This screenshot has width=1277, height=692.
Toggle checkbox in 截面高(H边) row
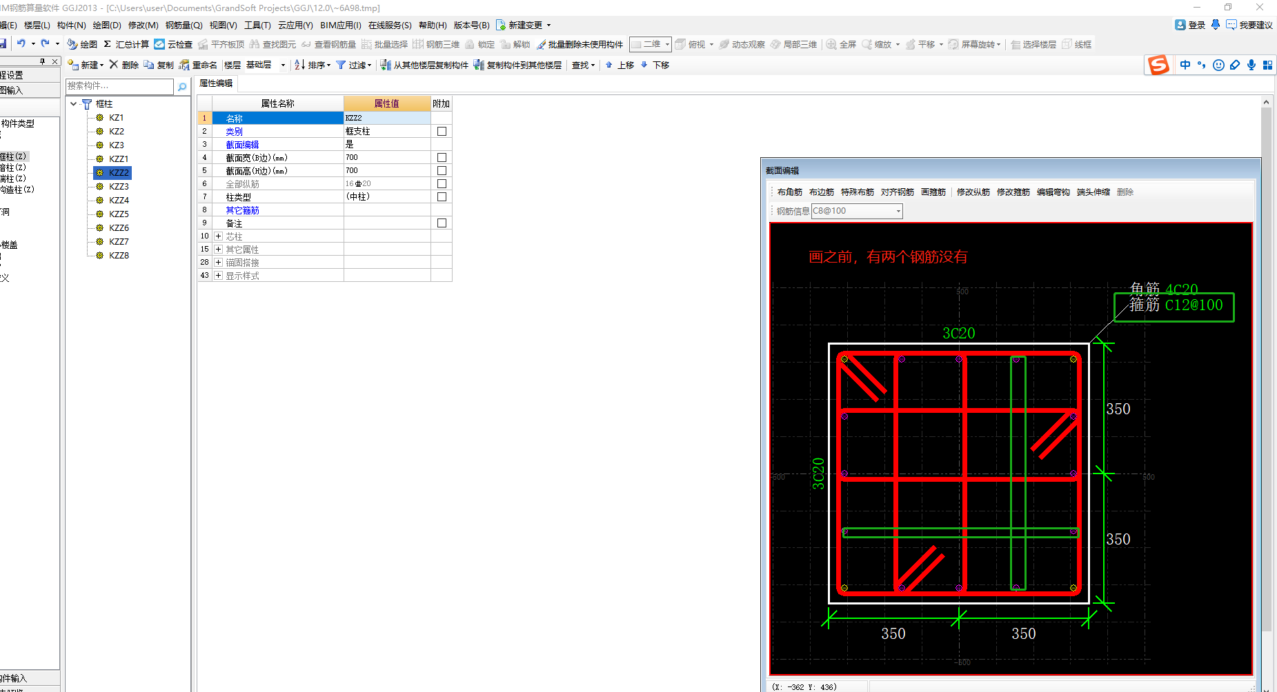442,170
